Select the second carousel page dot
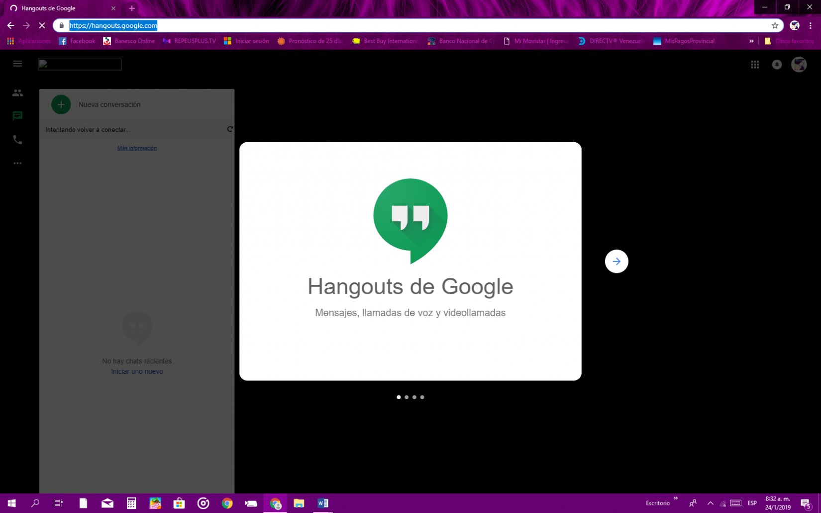 click(x=407, y=397)
